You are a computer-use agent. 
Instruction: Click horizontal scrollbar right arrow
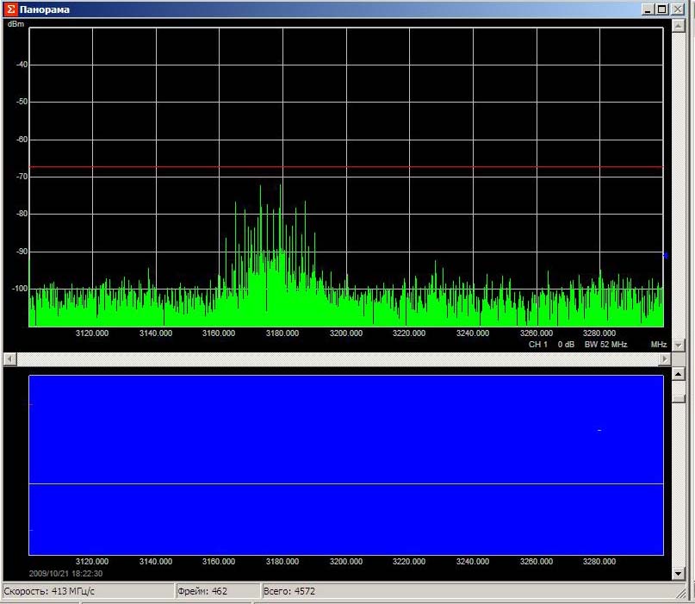point(665,358)
